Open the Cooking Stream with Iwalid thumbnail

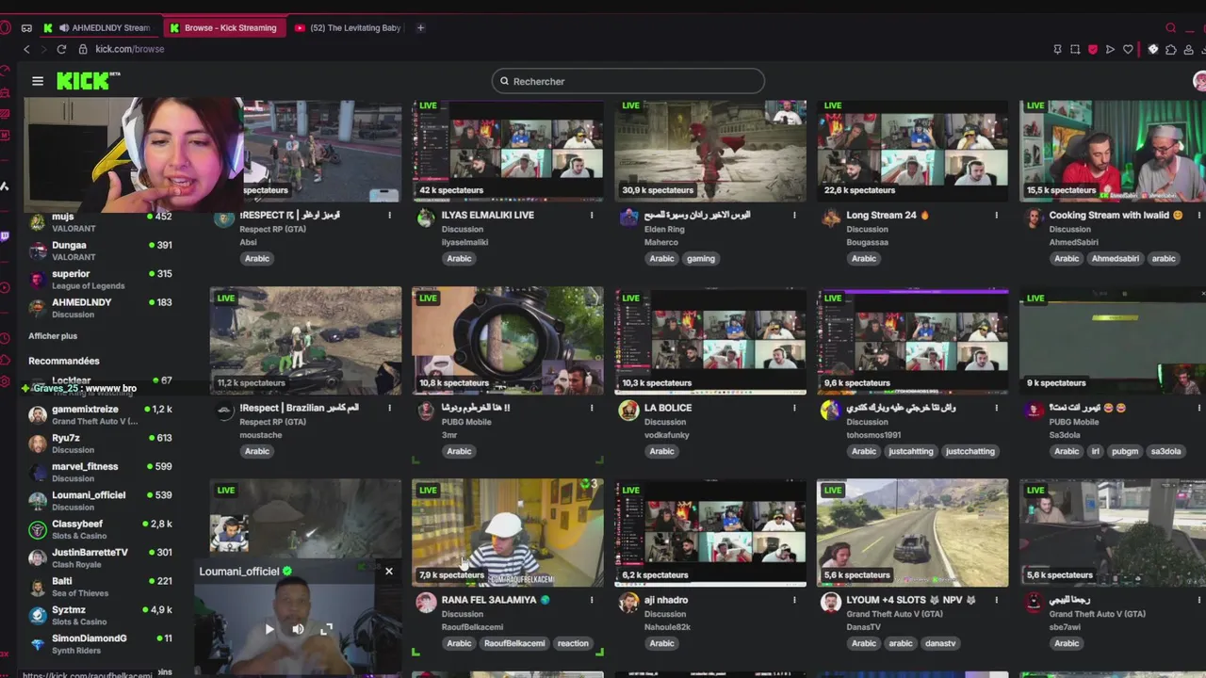[1113, 151]
